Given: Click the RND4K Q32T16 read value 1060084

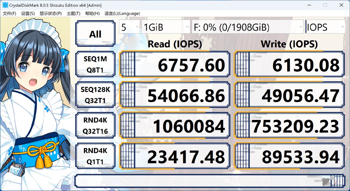Looking at the screenshot, I should tap(175, 125).
